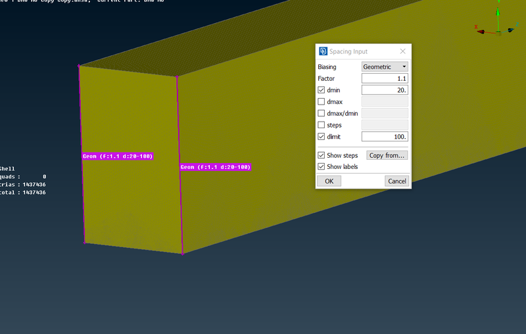Click the right Geom (f:1.1 d:20-100) label

[216, 167]
